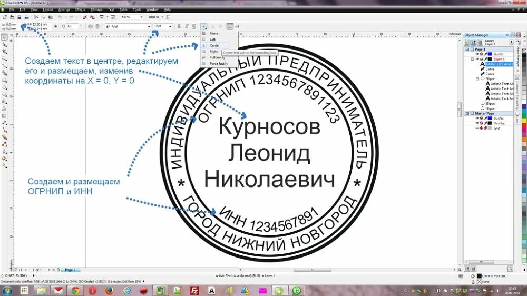Click the Export icon
This screenshot has height=296, width=527.
(92, 17)
